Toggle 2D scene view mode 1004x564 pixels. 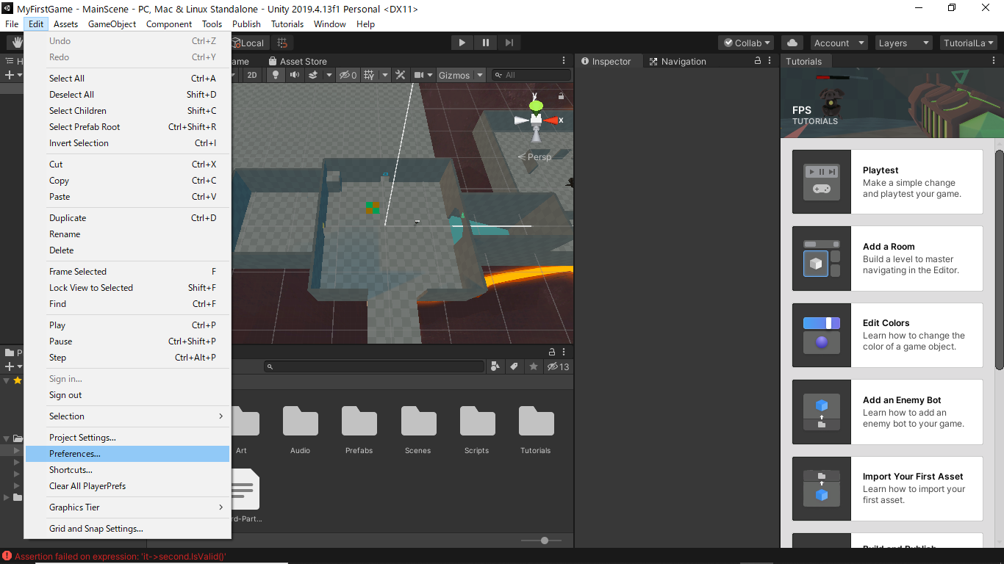coord(252,75)
